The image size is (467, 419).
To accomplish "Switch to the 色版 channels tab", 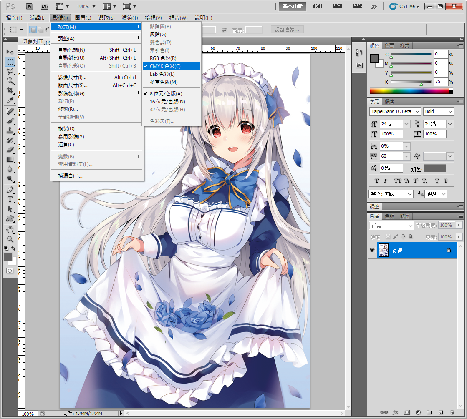I will 389,216.
